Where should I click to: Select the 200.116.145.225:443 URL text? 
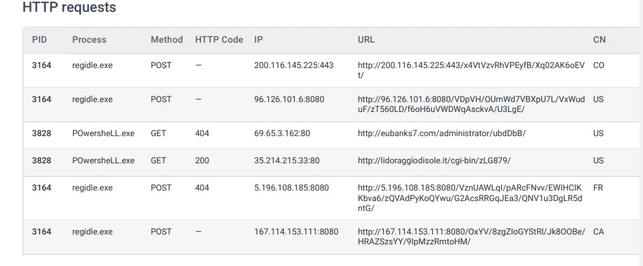click(x=471, y=70)
